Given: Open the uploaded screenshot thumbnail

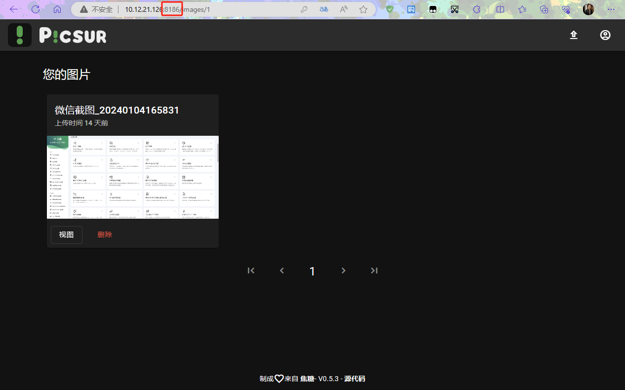Looking at the screenshot, I should tap(133, 177).
